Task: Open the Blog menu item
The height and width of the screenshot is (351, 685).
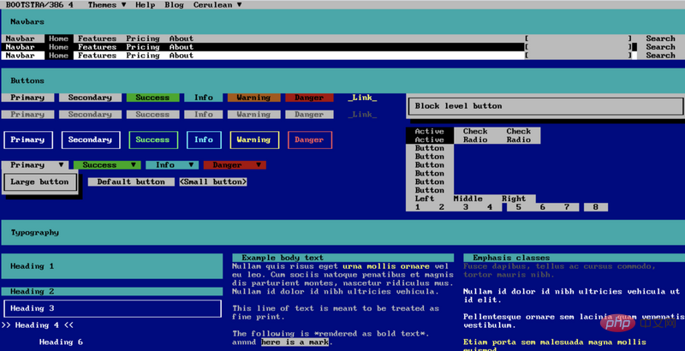Action: [x=174, y=4]
